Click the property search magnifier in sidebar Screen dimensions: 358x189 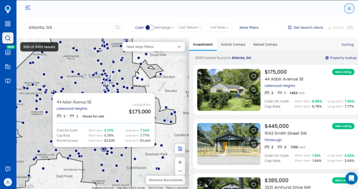pos(8,38)
